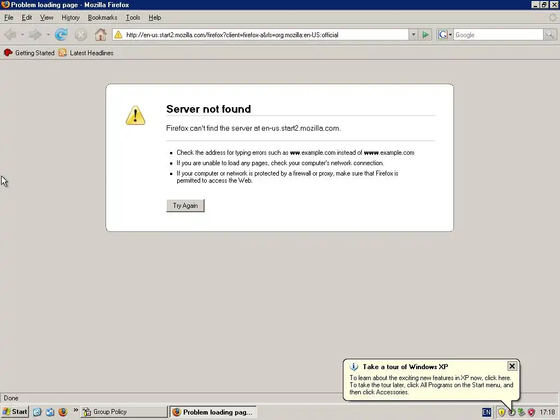
Task: Click the Windows XP tour tray icon
Action: point(512,412)
